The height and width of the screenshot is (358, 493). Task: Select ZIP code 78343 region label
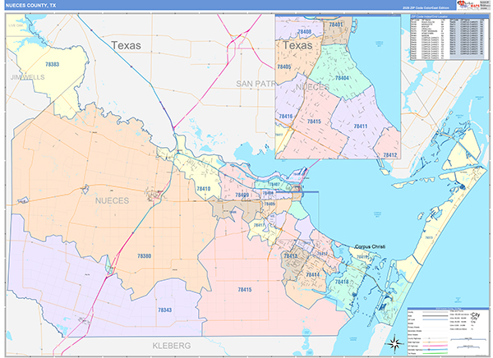(x=165, y=310)
